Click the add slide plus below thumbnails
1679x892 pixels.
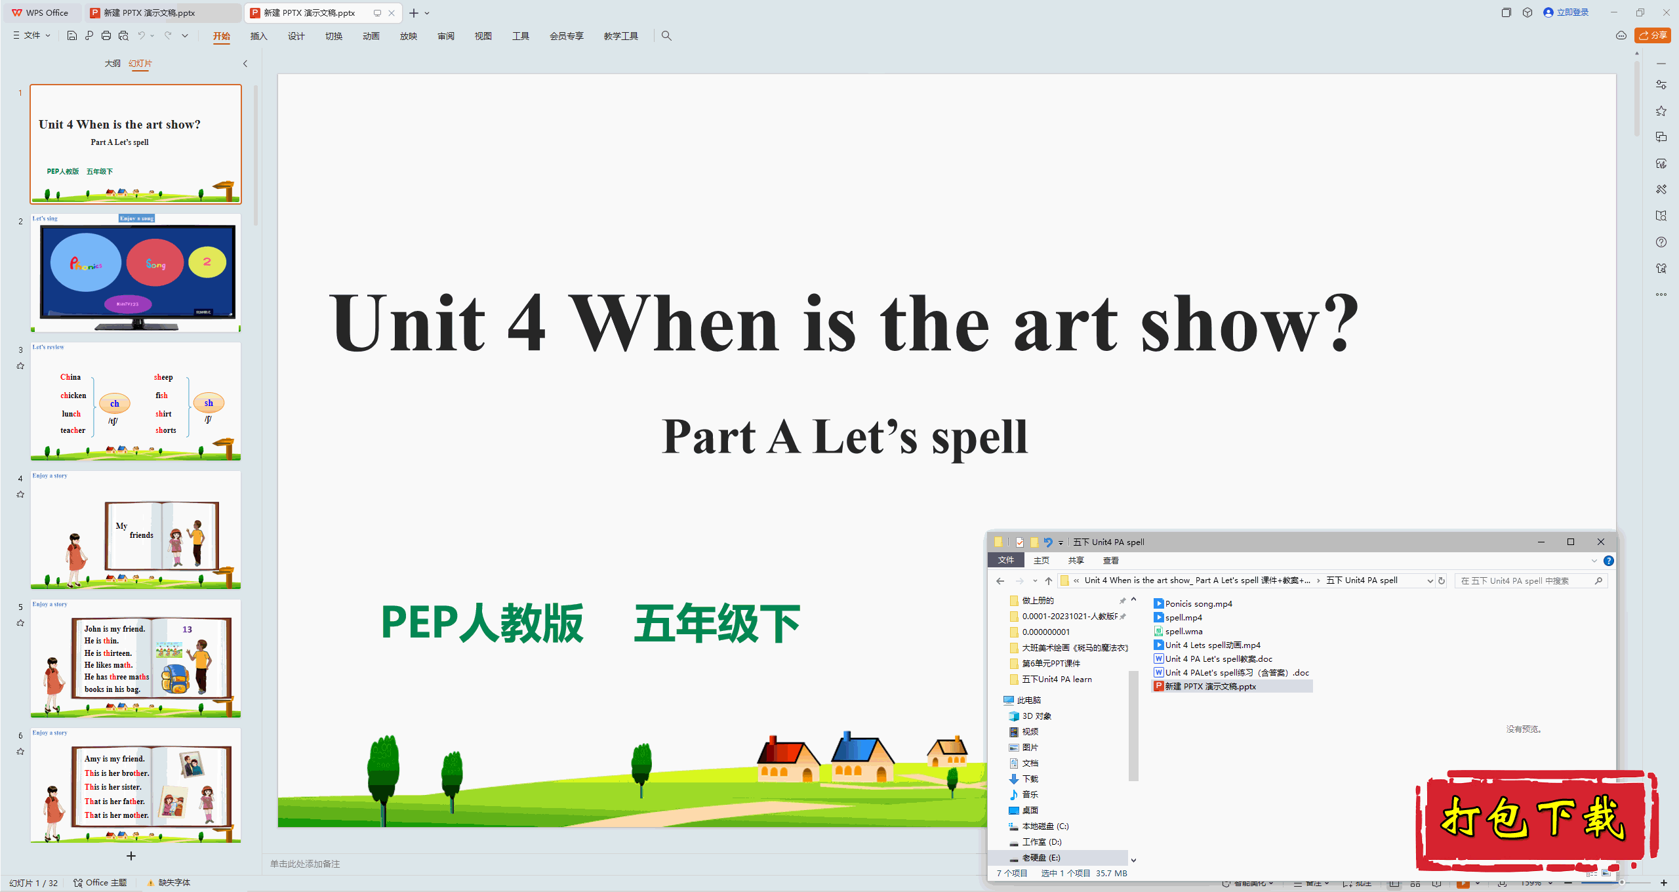(131, 856)
